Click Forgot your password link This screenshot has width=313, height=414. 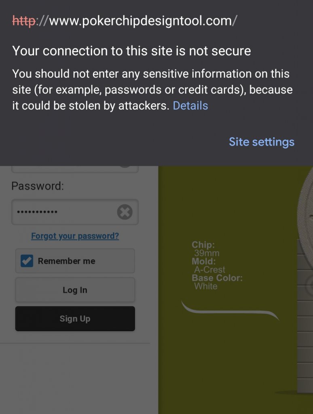click(75, 236)
